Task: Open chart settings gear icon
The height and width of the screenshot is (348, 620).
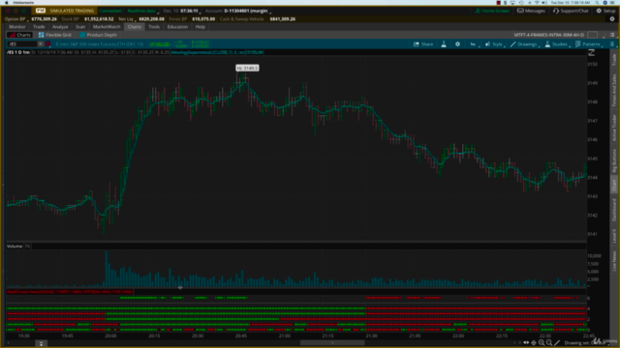Action: (457, 44)
